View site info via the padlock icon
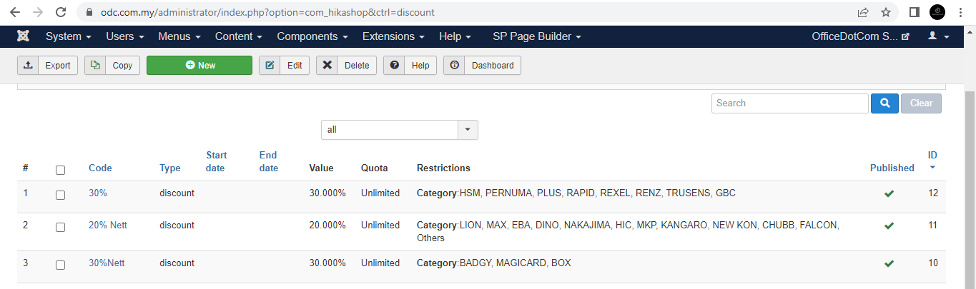The image size is (976, 289). 89,13
